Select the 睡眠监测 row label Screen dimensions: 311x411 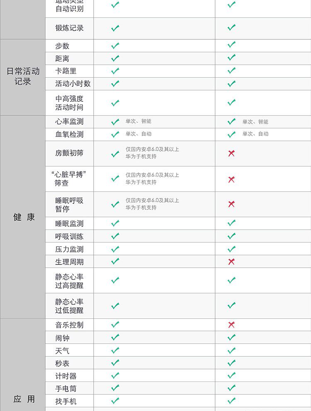pos(69,223)
